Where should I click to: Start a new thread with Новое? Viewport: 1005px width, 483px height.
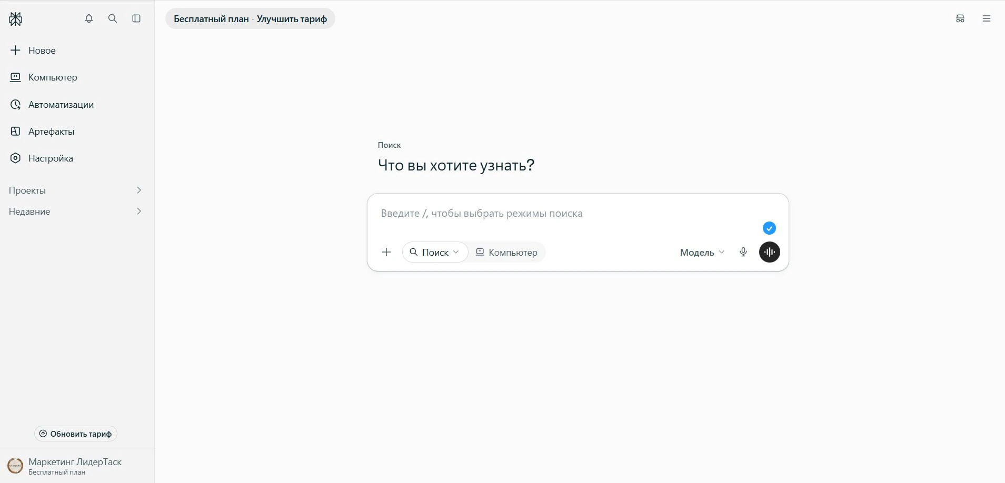click(x=33, y=51)
